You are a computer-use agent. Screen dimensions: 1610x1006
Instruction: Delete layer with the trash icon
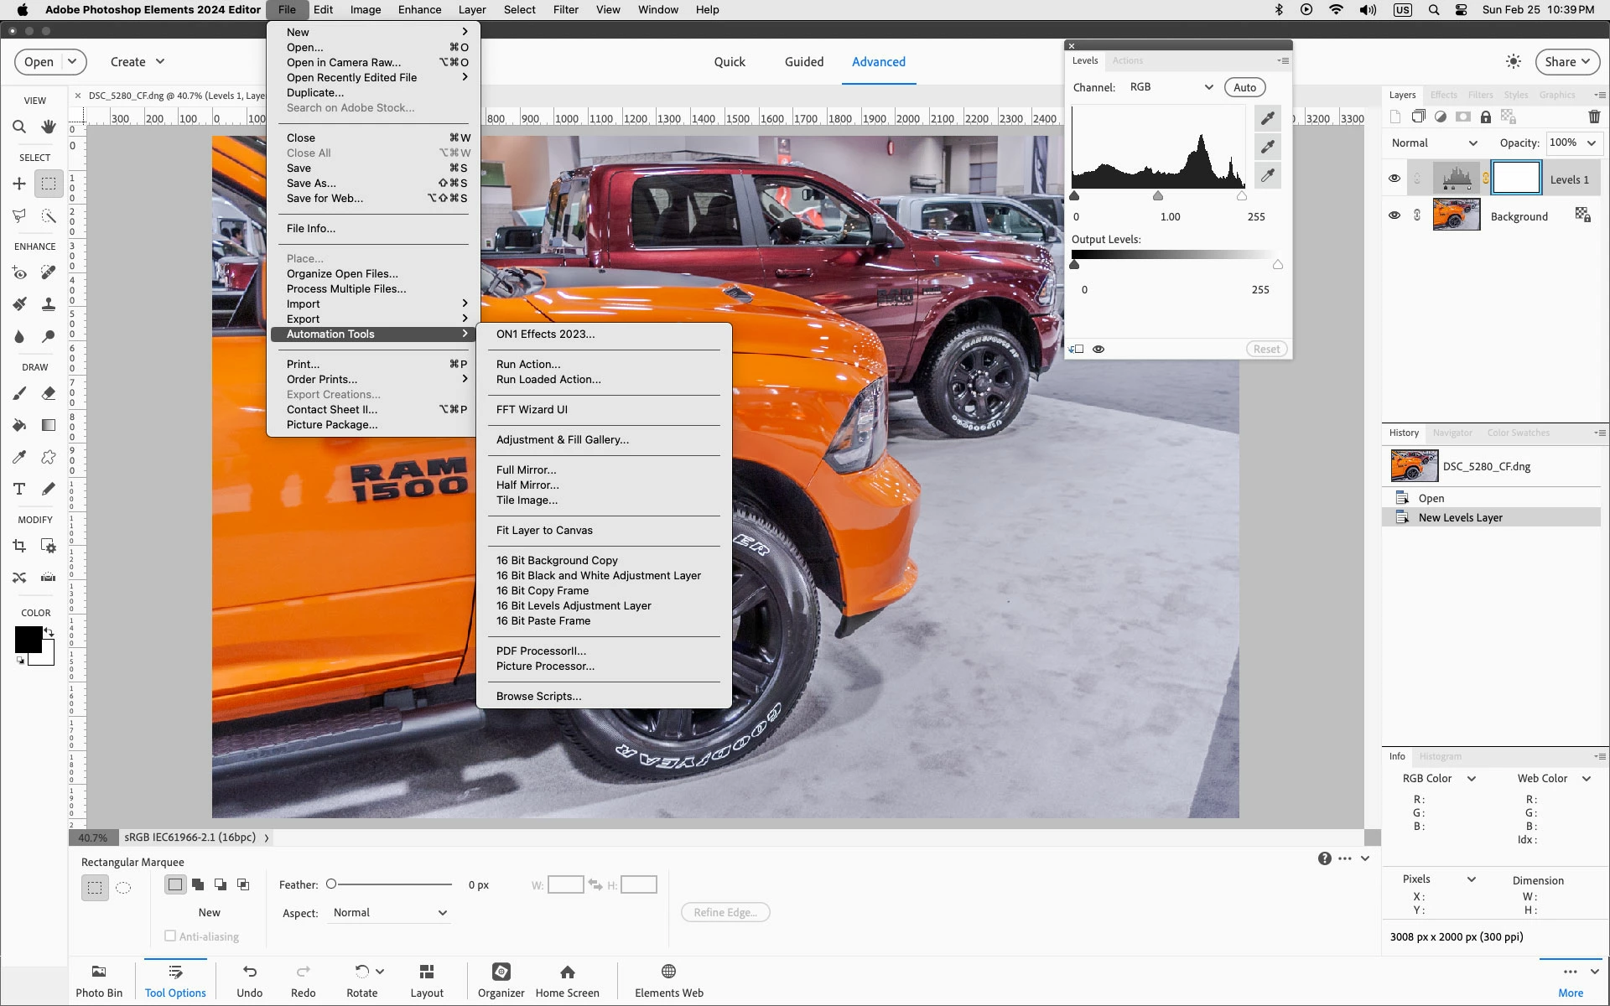1594,117
